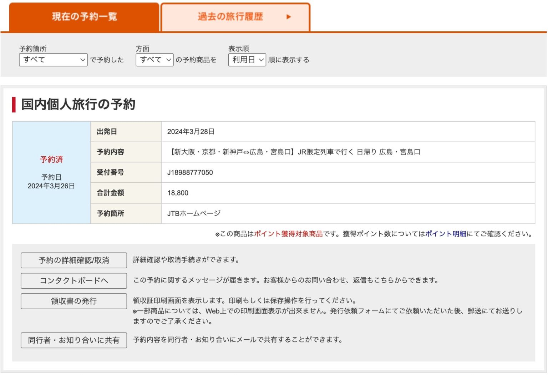Click the arrow icon on 過去の旅行履歴 tab
Viewport: 548px width, 375px height.
[x=289, y=17]
